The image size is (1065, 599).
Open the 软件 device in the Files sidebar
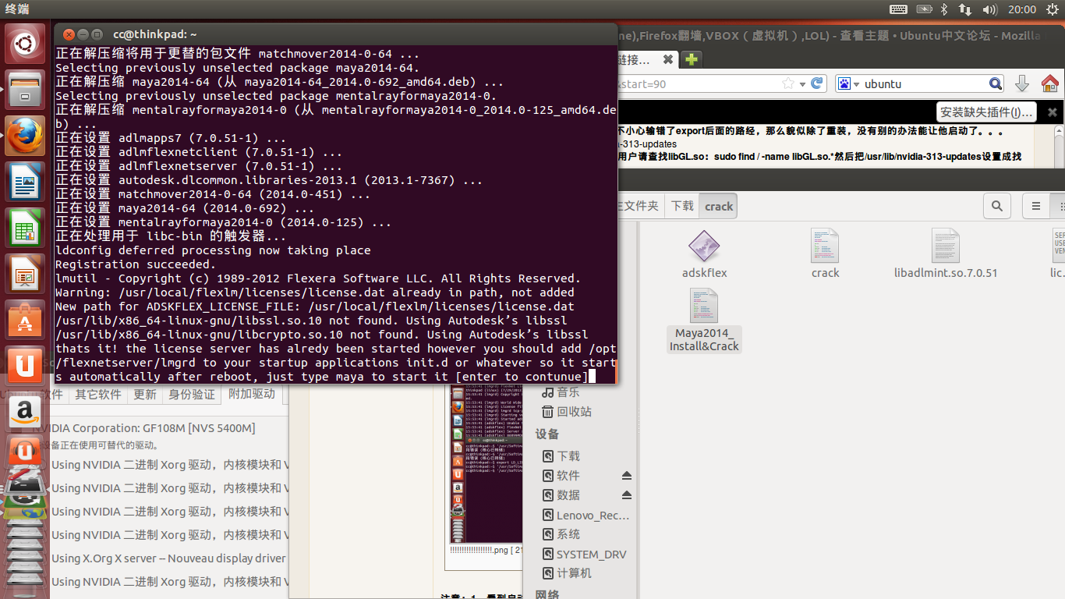(568, 475)
